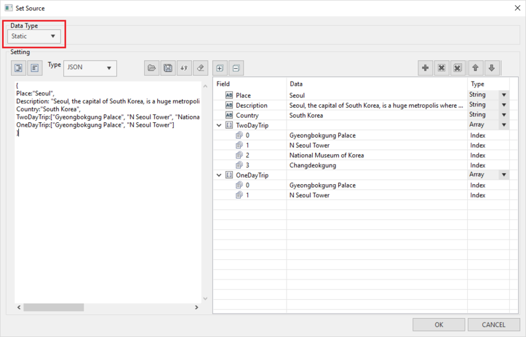Click the open file folder icon
Viewport: 526px width, 337px height.
tap(151, 68)
